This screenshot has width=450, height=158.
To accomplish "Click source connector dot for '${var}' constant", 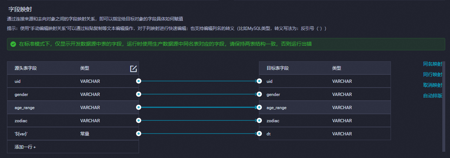I will [x=139, y=134].
